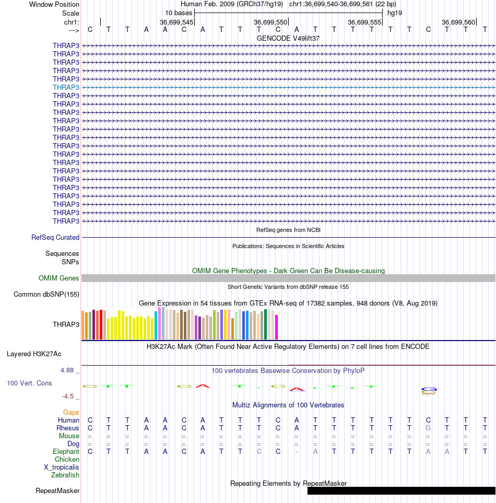Click the 4.88 upper range value
The image size is (496, 503).
click(x=67, y=370)
